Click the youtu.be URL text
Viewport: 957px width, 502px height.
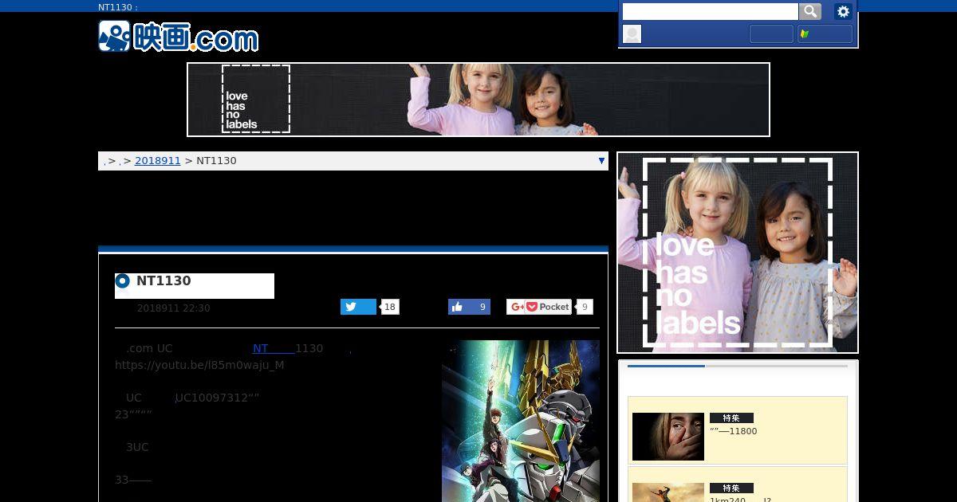(x=199, y=365)
